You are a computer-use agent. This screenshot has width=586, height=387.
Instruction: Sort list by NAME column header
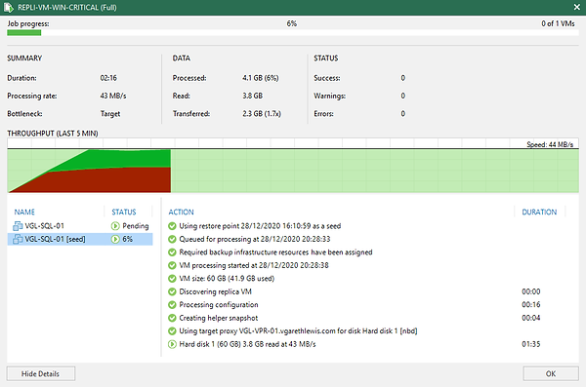click(x=24, y=212)
